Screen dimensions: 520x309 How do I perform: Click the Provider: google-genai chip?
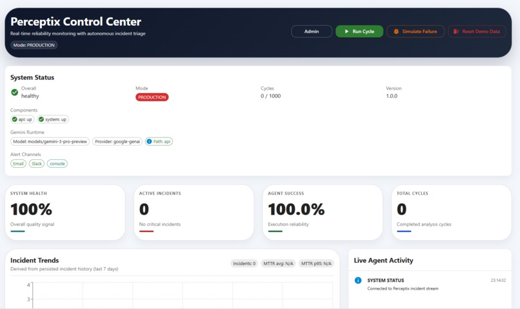tap(117, 141)
